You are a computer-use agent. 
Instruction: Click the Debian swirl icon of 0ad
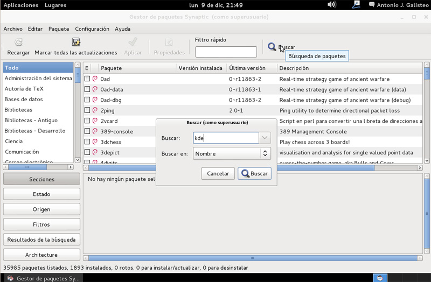pos(95,79)
